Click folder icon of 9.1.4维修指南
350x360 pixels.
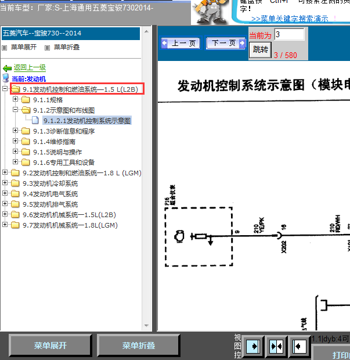26,142
